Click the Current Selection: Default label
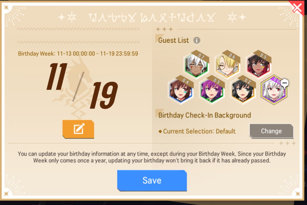This screenshot has height=205, width=307. point(197,131)
